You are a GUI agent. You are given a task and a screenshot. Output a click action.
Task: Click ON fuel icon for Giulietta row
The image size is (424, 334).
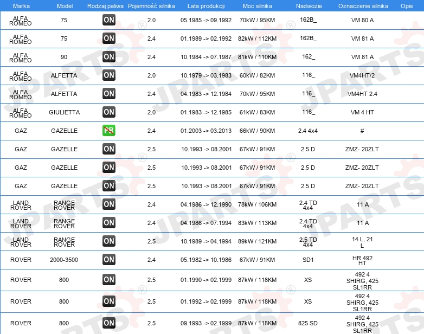(109, 112)
